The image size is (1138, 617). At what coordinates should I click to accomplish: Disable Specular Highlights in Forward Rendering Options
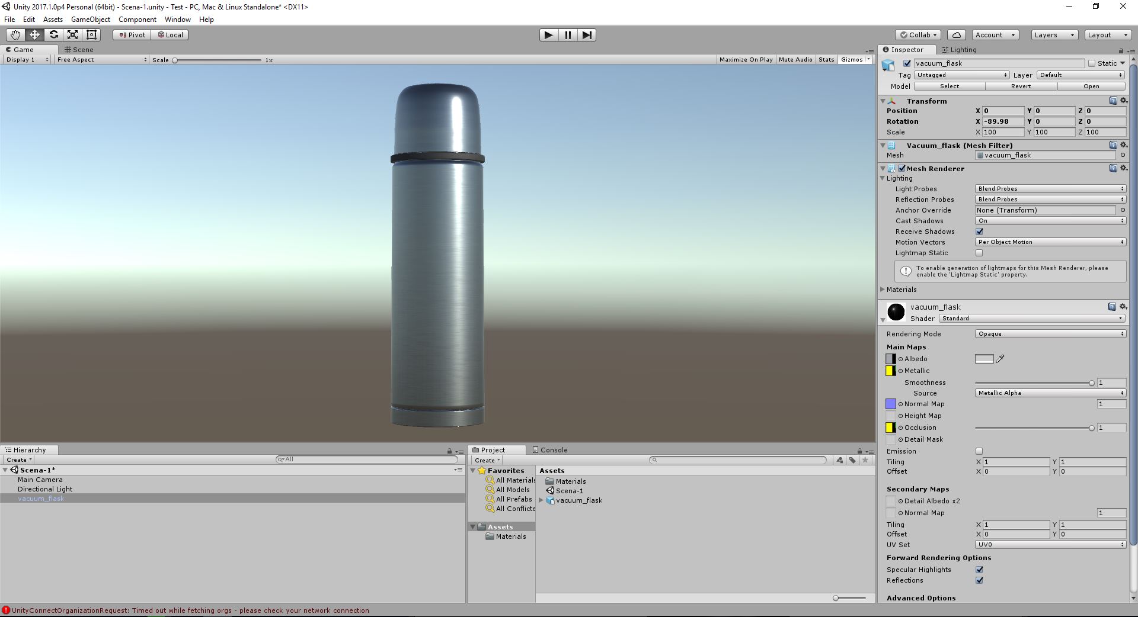[x=979, y=570]
